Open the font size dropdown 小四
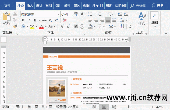Image resolution: width=170 pixels, height=110 pixels. pos(71,14)
